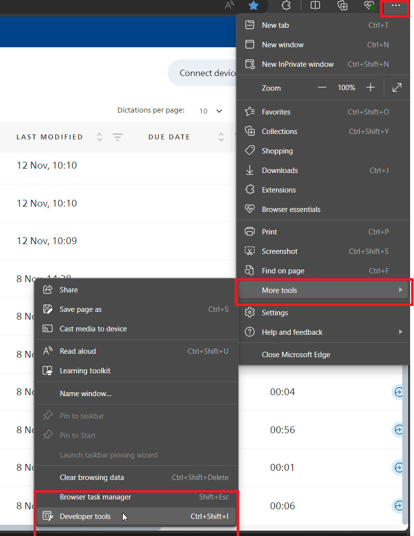The width and height of the screenshot is (414, 536).
Task: Open a New InPrivate window
Action: 323,64
